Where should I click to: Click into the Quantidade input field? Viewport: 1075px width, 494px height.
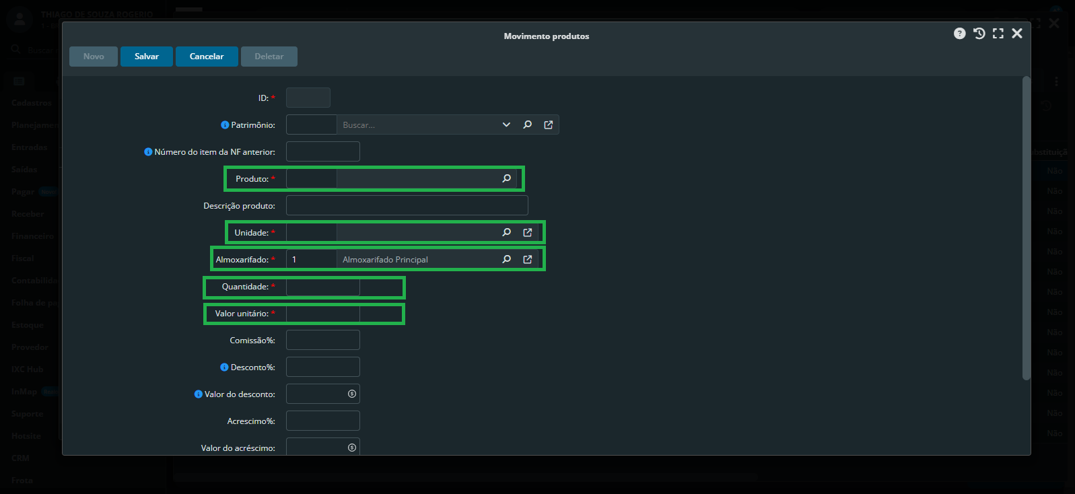[322, 287]
